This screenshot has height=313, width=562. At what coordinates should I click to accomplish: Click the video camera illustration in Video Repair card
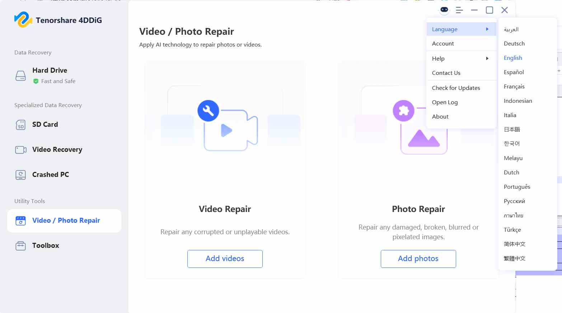tap(231, 130)
